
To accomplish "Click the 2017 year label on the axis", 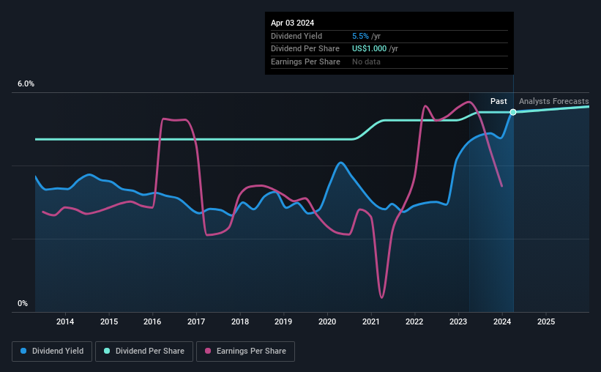I will pos(196,321).
